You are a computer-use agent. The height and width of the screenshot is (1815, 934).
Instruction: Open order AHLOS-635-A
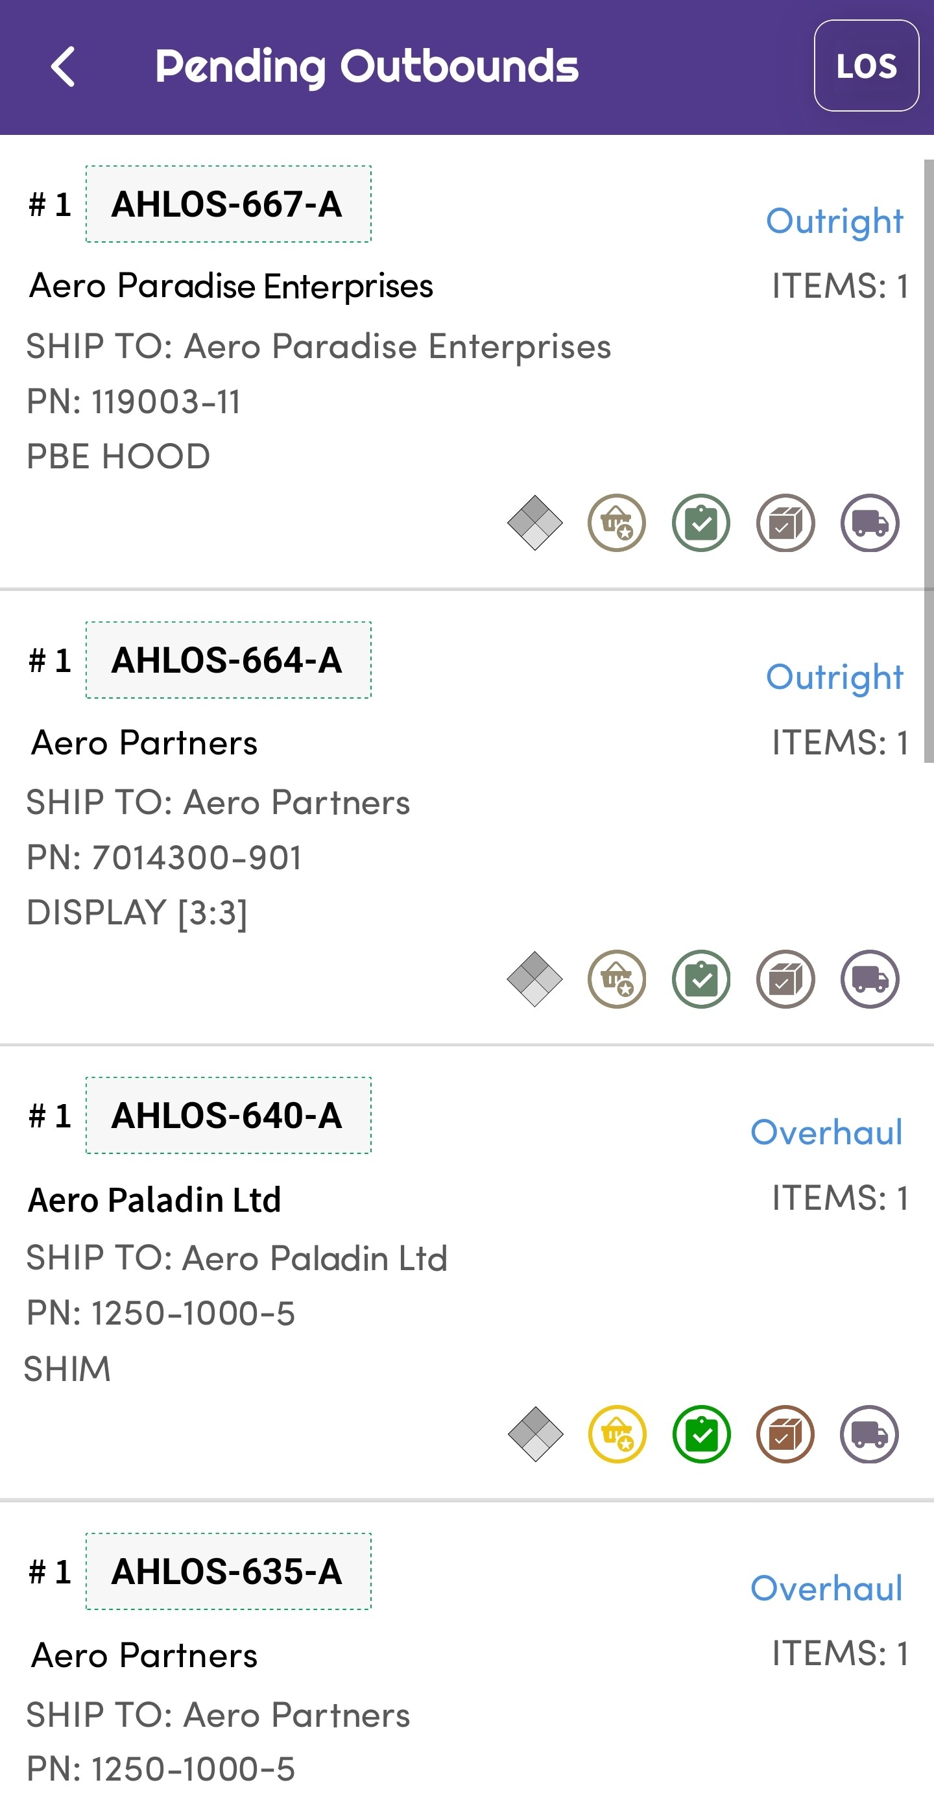(x=228, y=1571)
